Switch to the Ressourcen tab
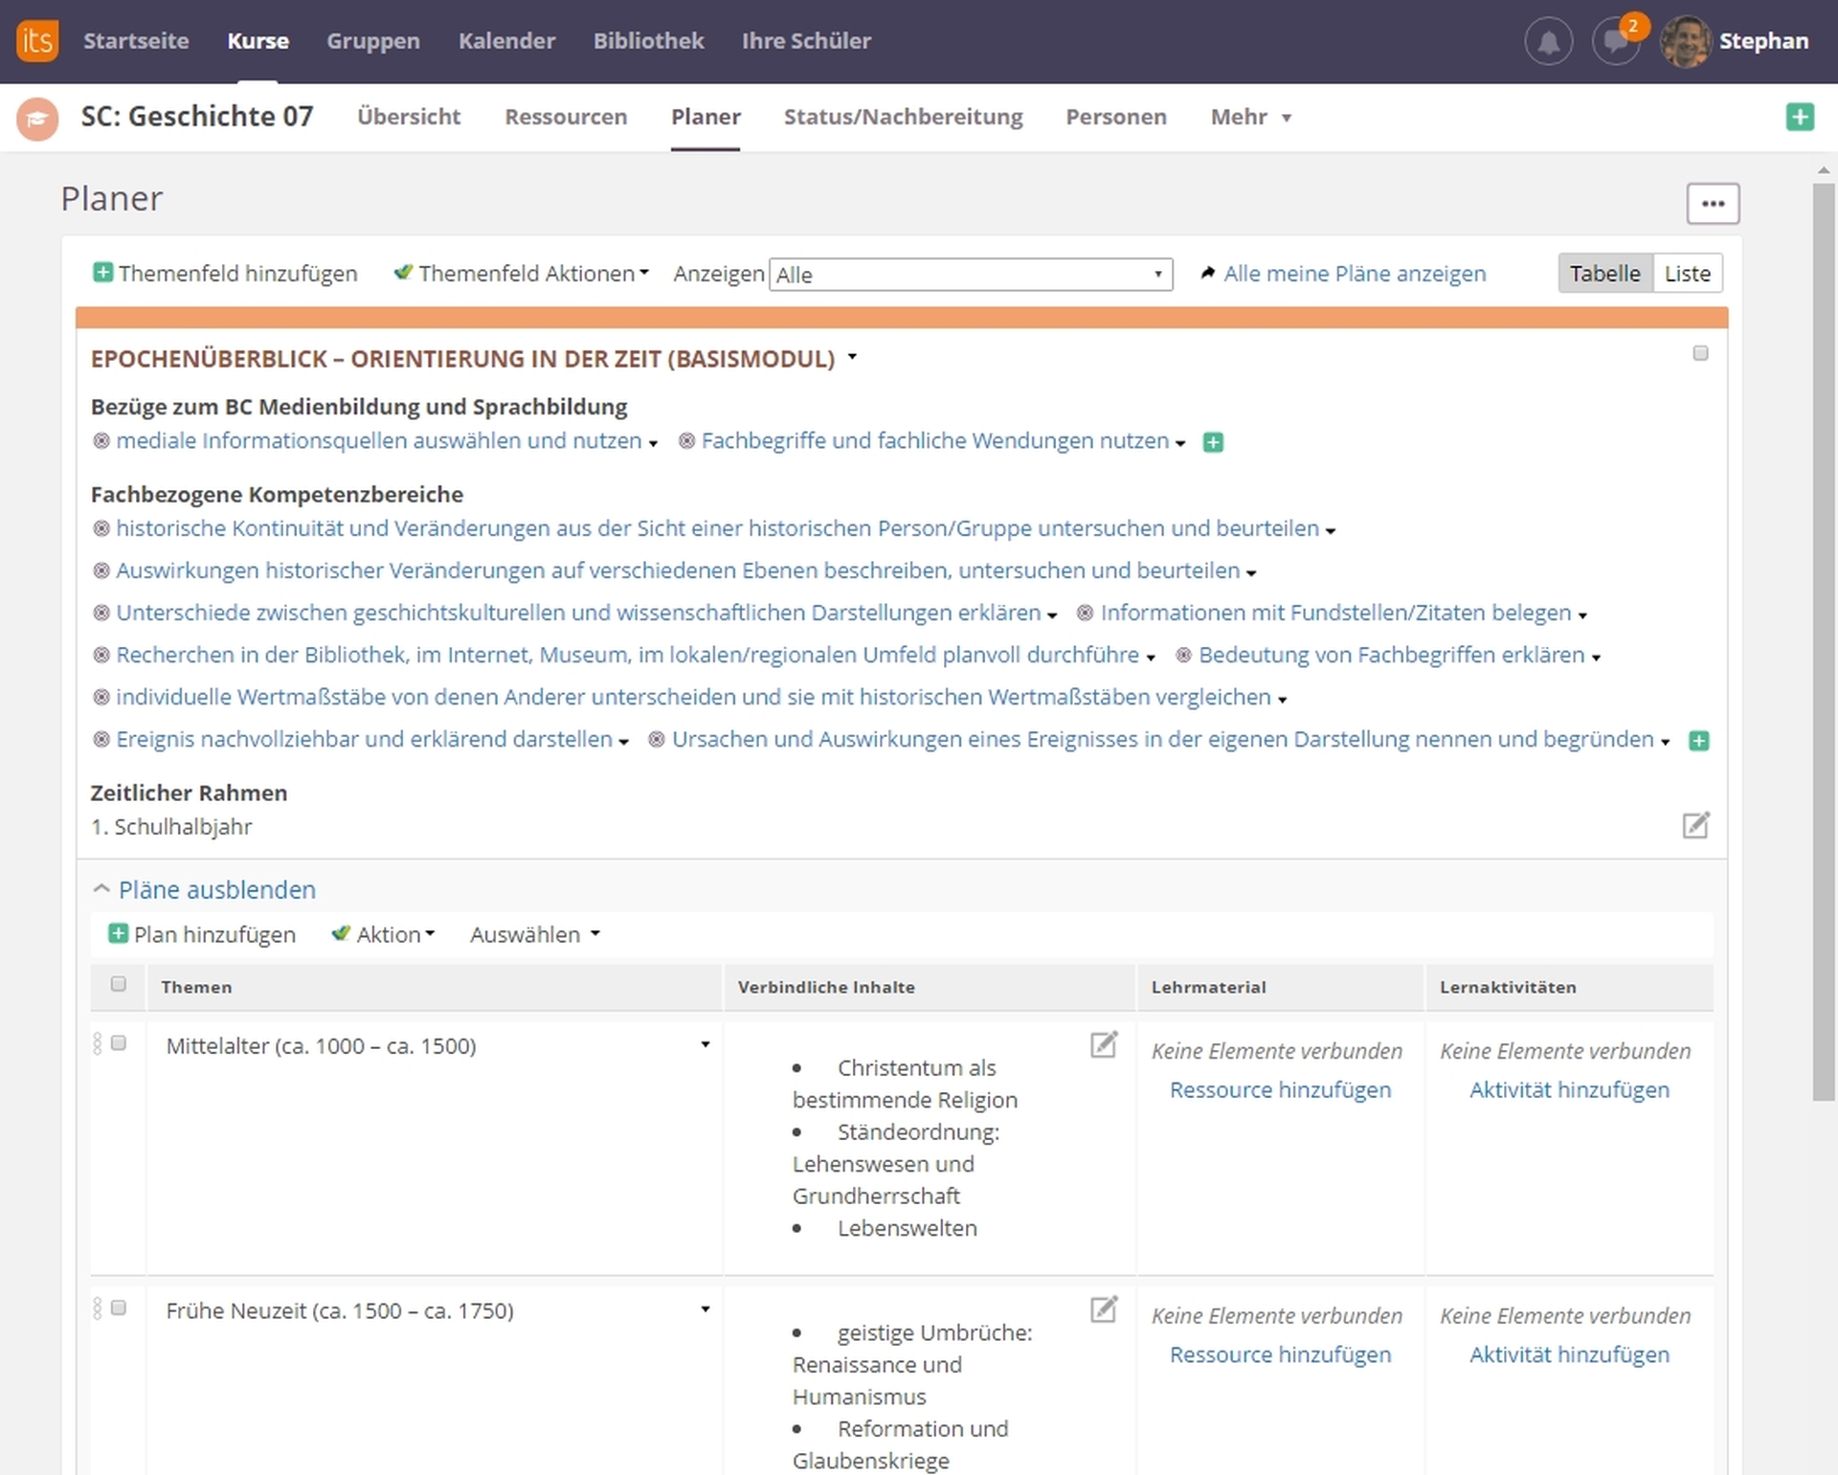 pos(566,117)
